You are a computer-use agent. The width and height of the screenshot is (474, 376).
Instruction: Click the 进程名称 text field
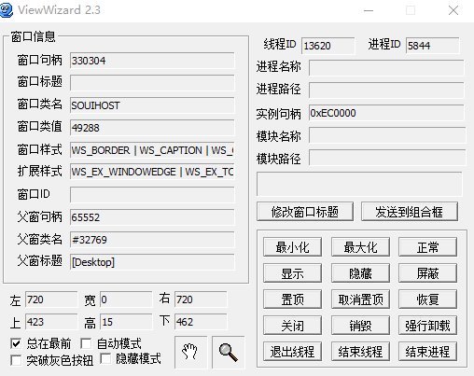click(386, 68)
